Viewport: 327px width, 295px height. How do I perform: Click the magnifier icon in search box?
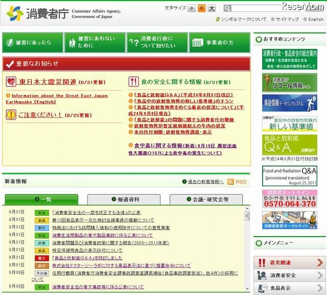pyautogui.click(x=227, y=8)
